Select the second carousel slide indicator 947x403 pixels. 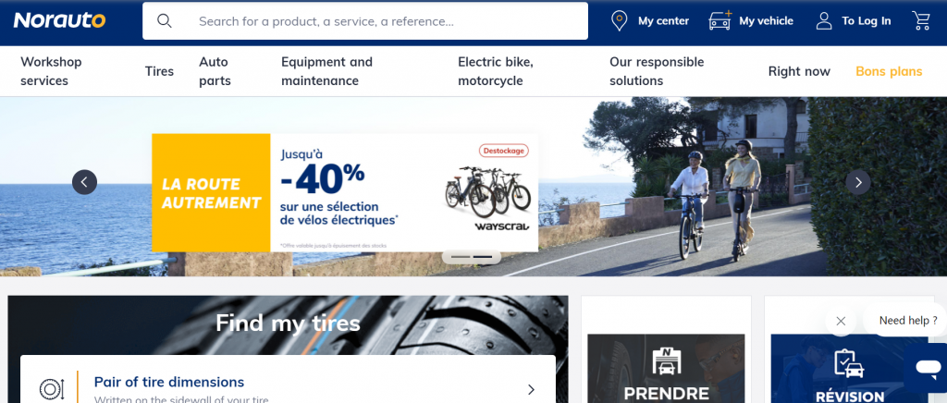pos(483,257)
